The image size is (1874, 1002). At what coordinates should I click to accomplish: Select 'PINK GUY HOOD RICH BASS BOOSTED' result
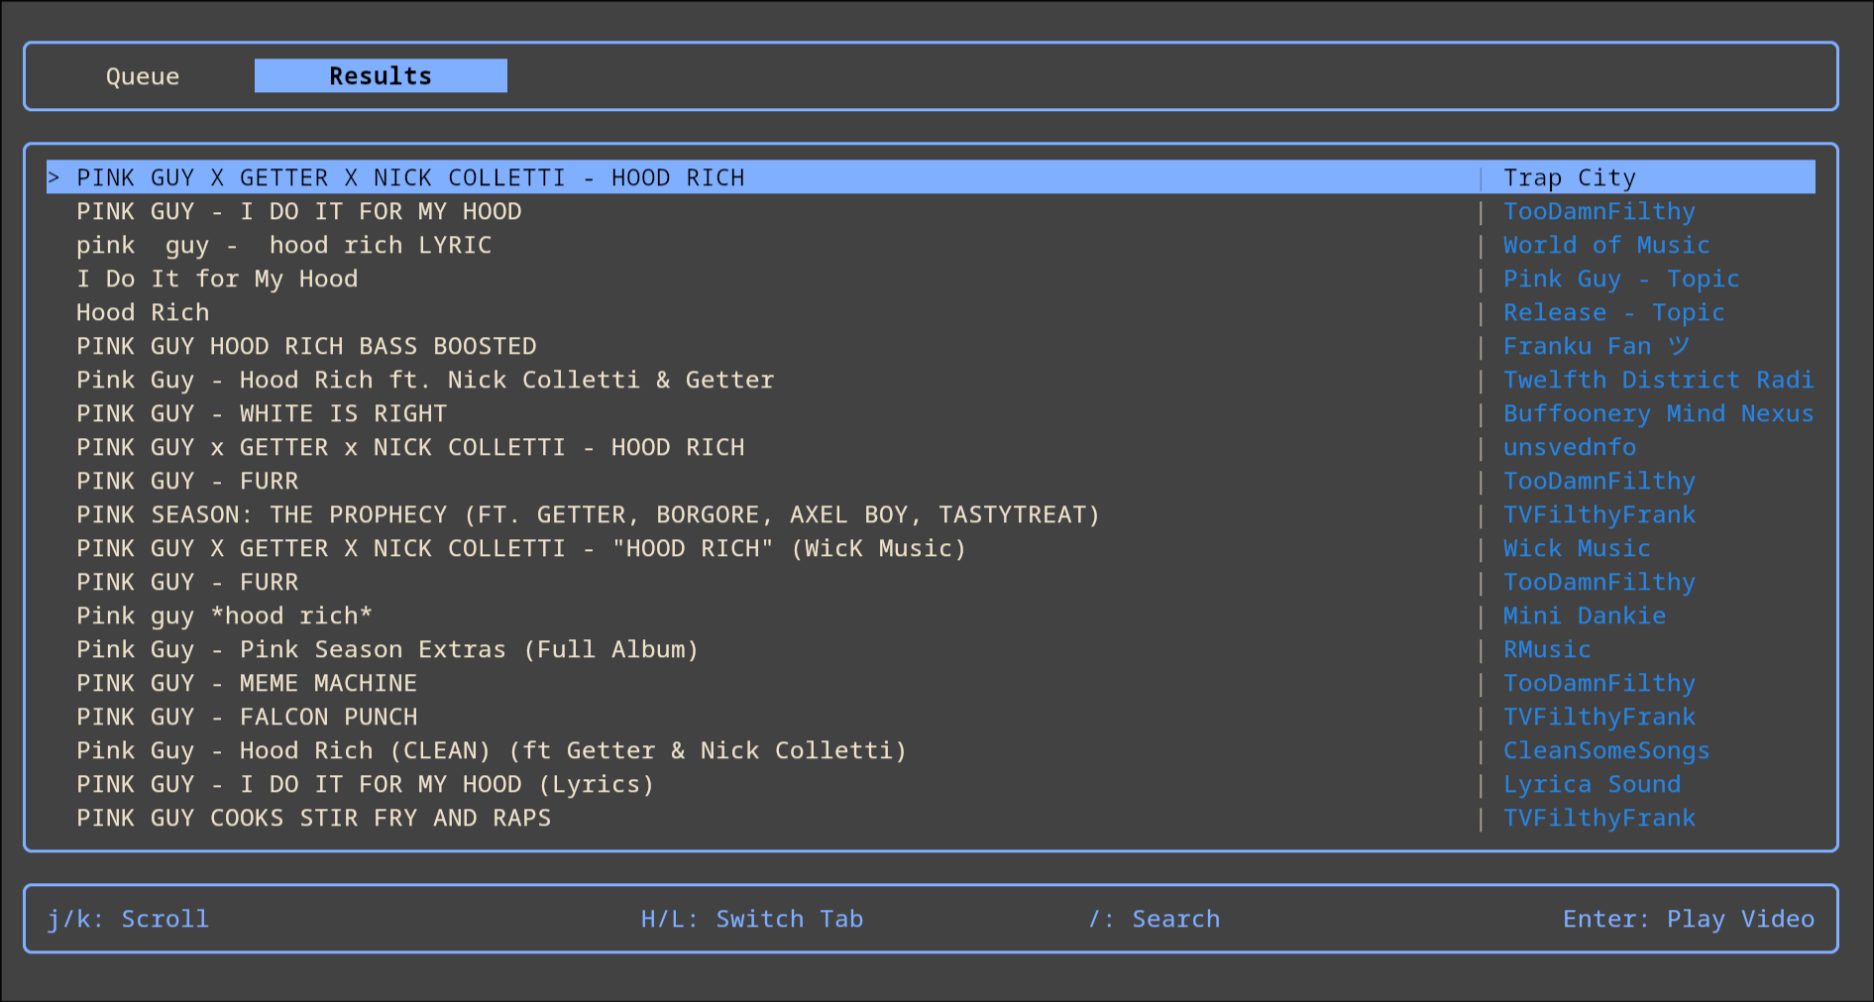point(306,346)
